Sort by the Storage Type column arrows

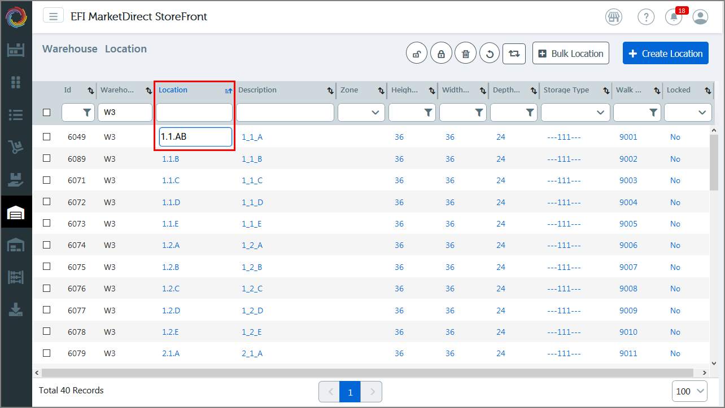point(606,90)
